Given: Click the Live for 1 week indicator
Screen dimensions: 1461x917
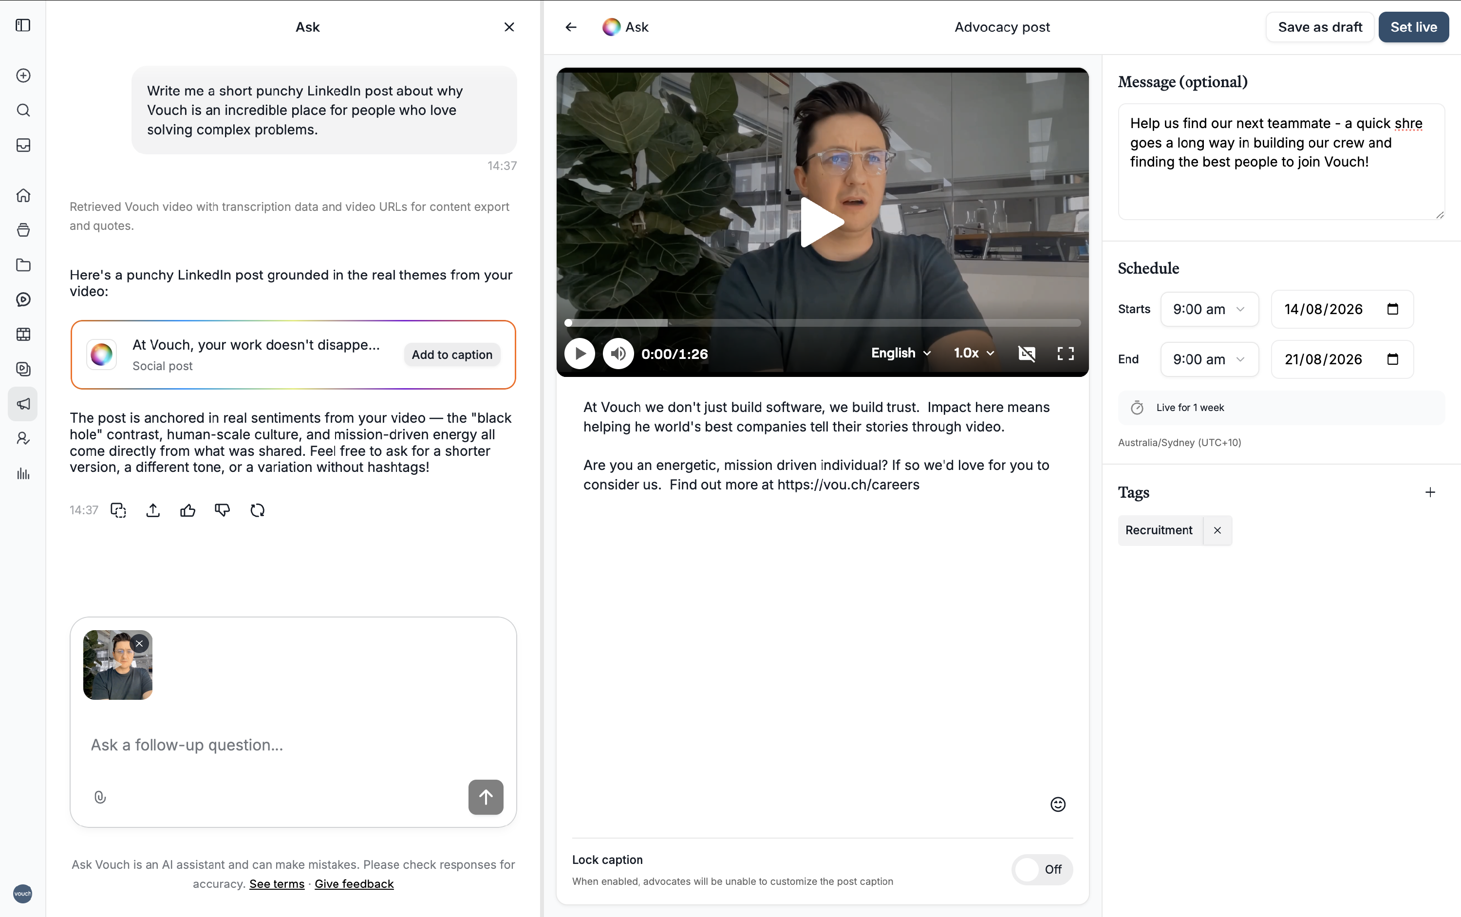Looking at the screenshot, I should click(1281, 408).
